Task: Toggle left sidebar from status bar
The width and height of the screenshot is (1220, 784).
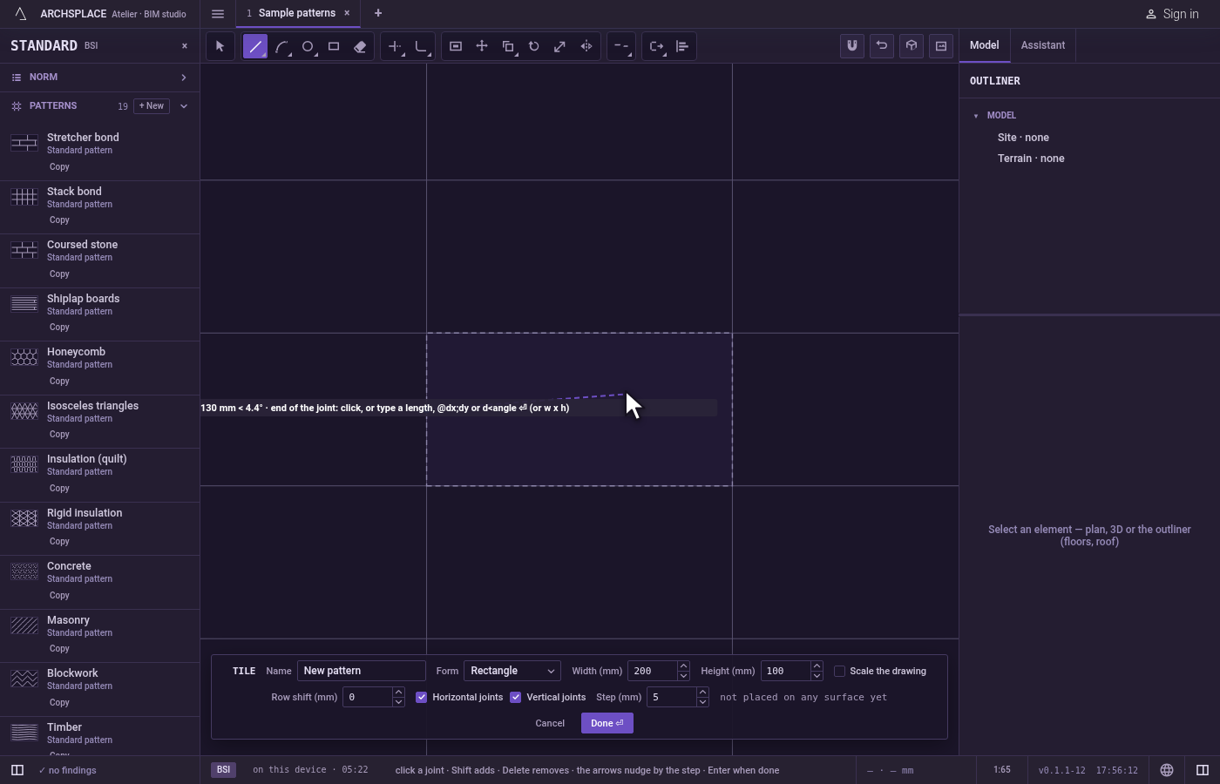Action: [x=17, y=770]
